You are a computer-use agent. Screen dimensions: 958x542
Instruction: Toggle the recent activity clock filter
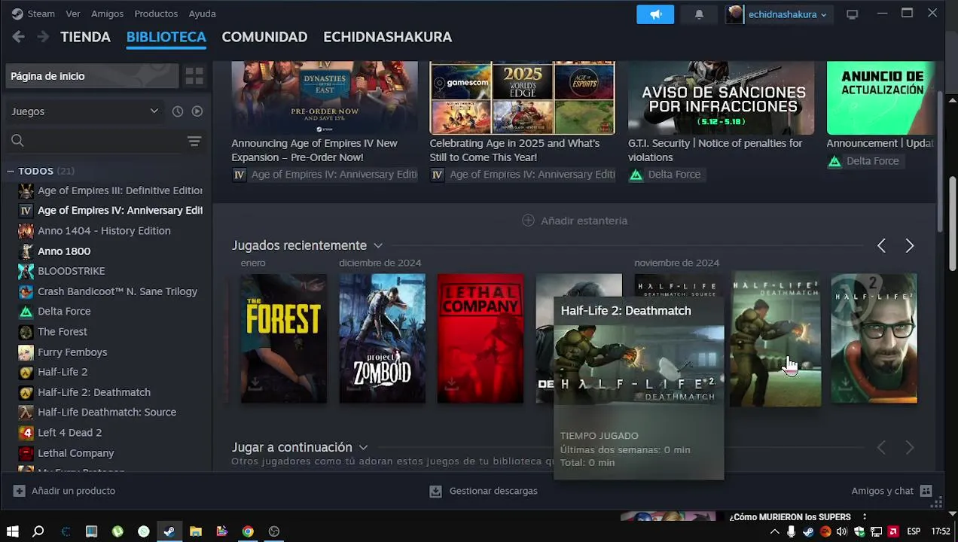(x=178, y=111)
